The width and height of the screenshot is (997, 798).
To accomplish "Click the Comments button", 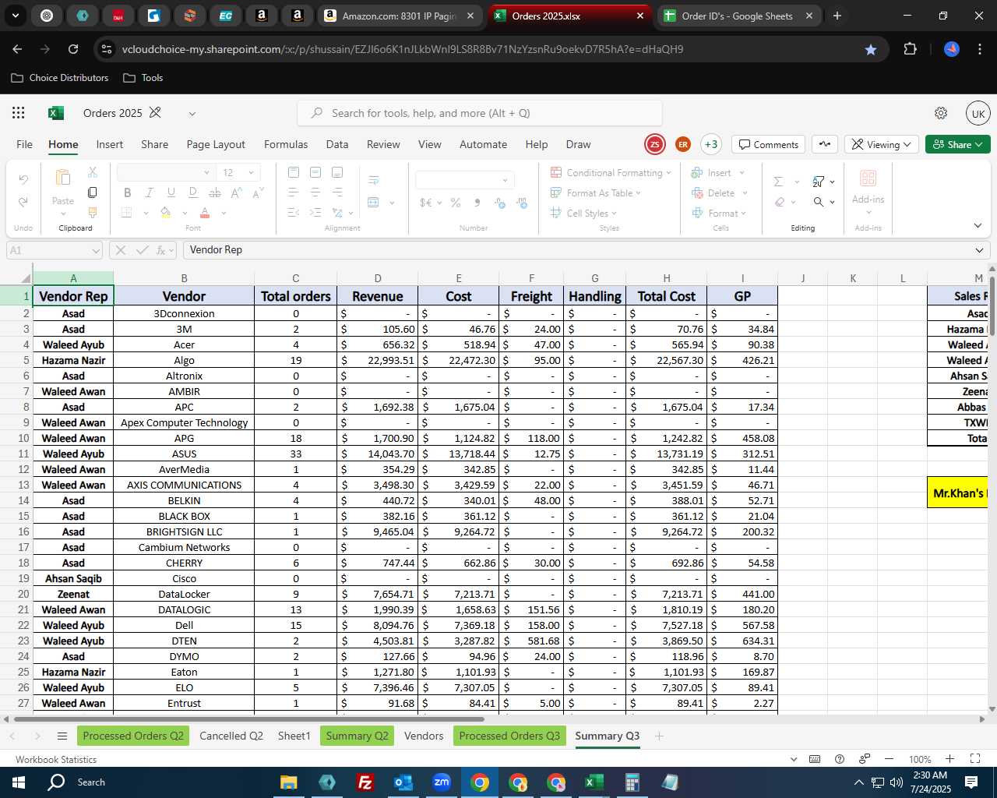I will coord(769,144).
